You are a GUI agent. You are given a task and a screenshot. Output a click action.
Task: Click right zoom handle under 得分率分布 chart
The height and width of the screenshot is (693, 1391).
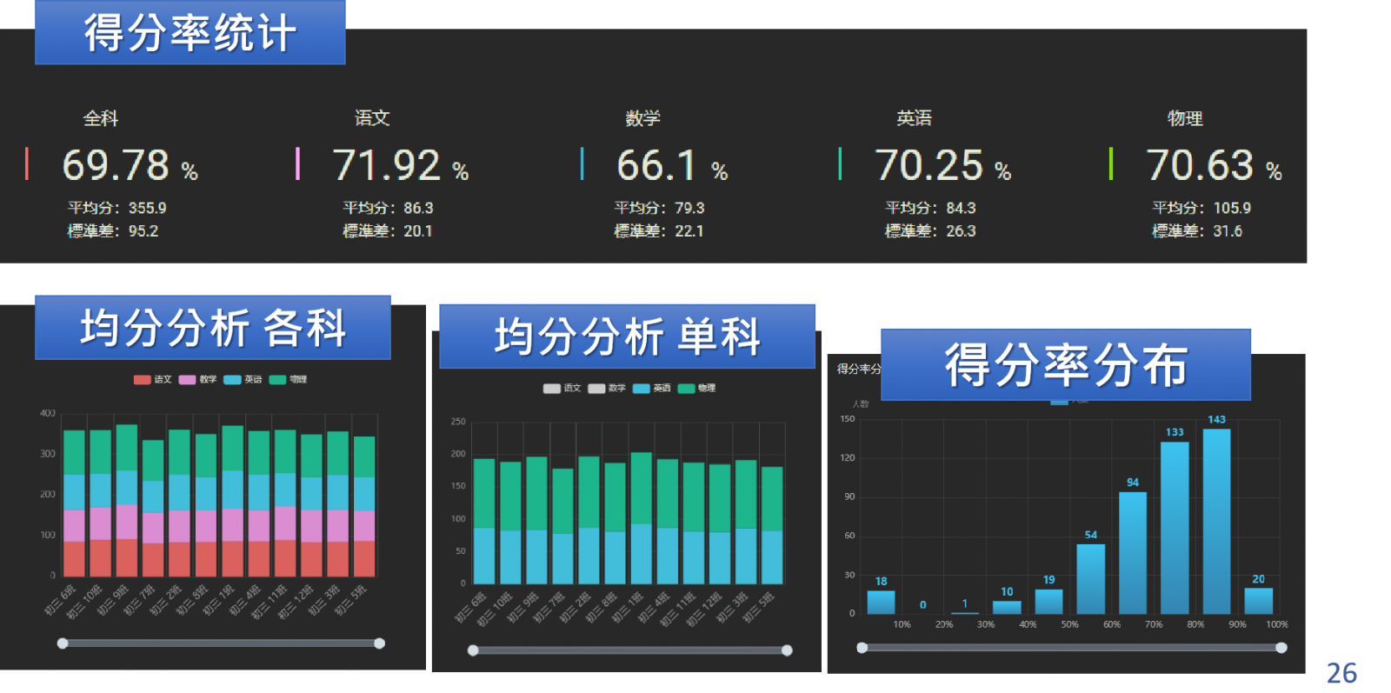pyautogui.click(x=1281, y=648)
